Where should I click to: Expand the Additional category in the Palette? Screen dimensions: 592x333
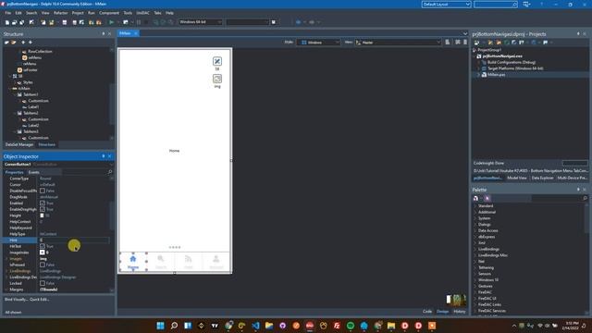[x=475, y=212]
